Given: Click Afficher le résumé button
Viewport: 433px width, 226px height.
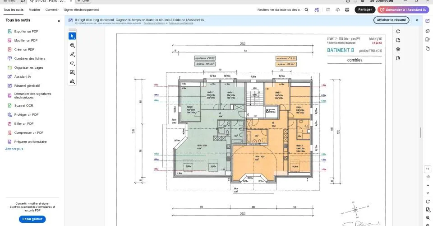Looking at the screenshot, I should (392, 20).
